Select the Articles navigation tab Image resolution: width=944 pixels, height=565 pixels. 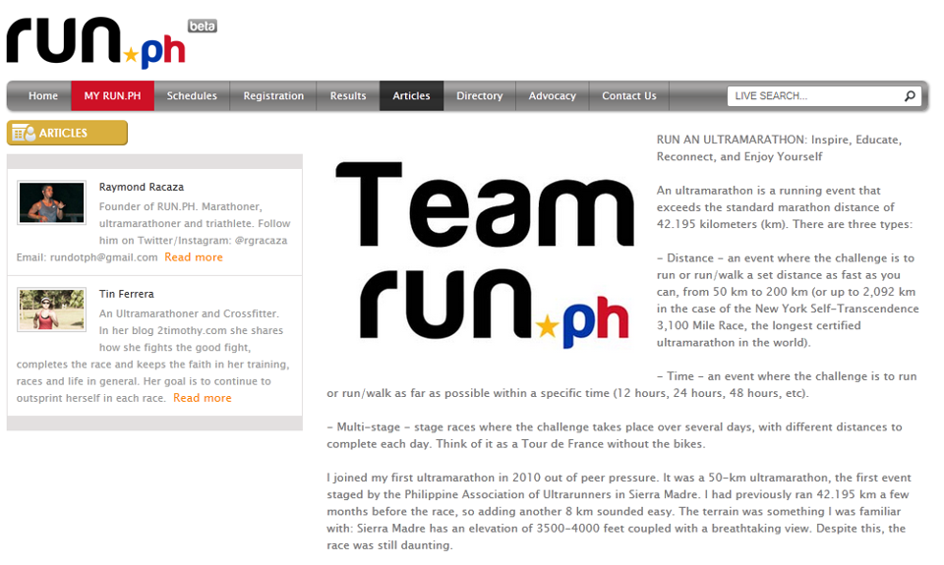pos(411,96)
